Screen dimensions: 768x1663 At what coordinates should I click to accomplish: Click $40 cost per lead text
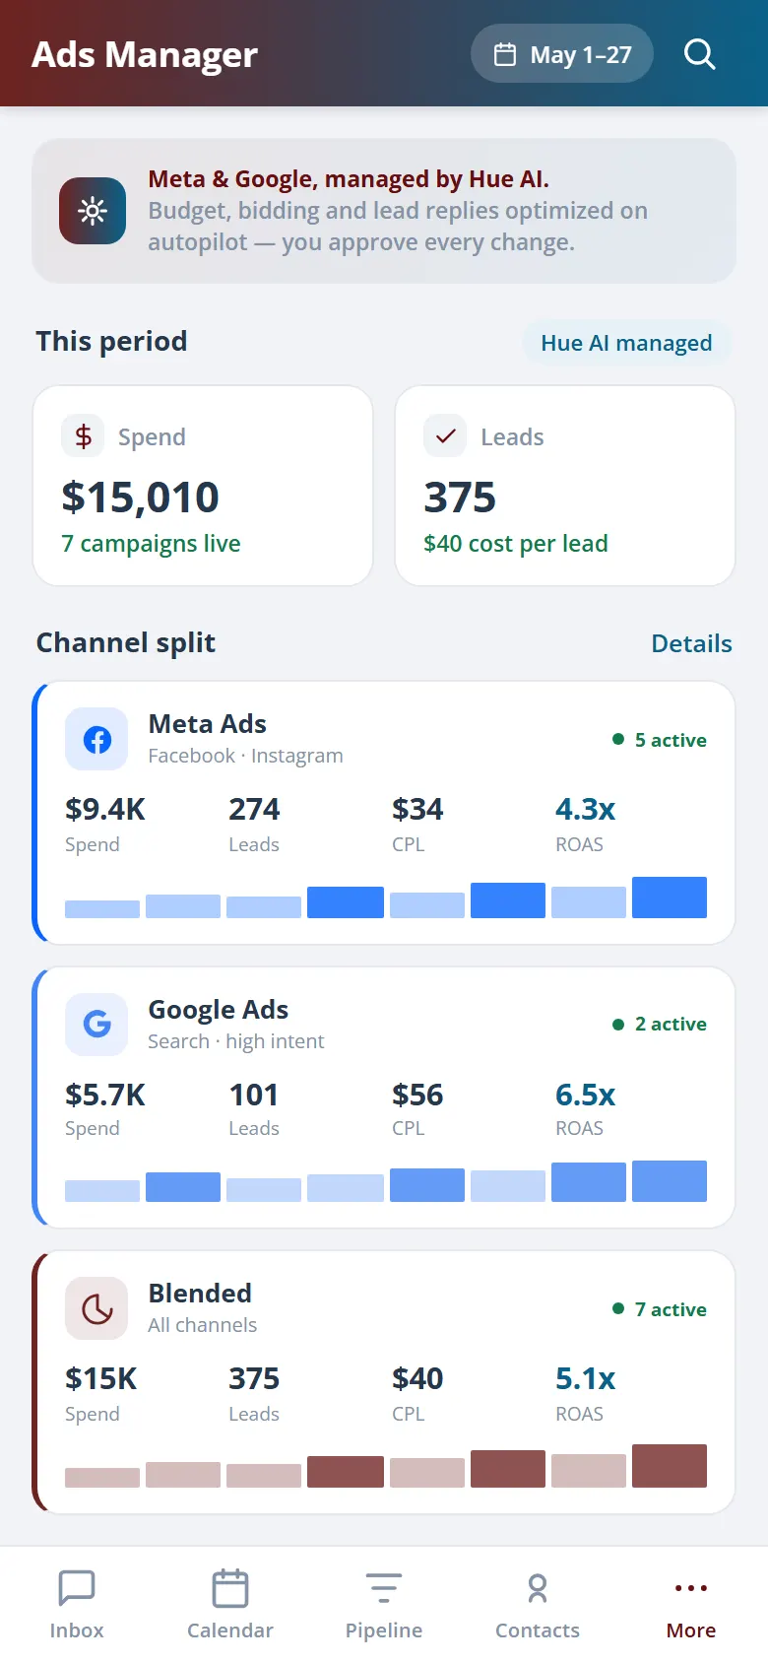tap(516, 544)
